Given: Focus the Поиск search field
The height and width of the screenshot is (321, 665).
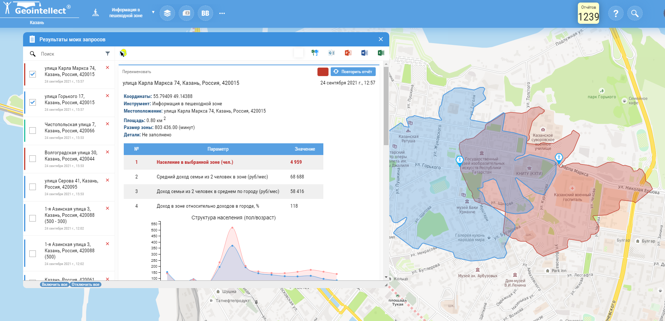Looking at the screenshot, I should coord(71,54).
